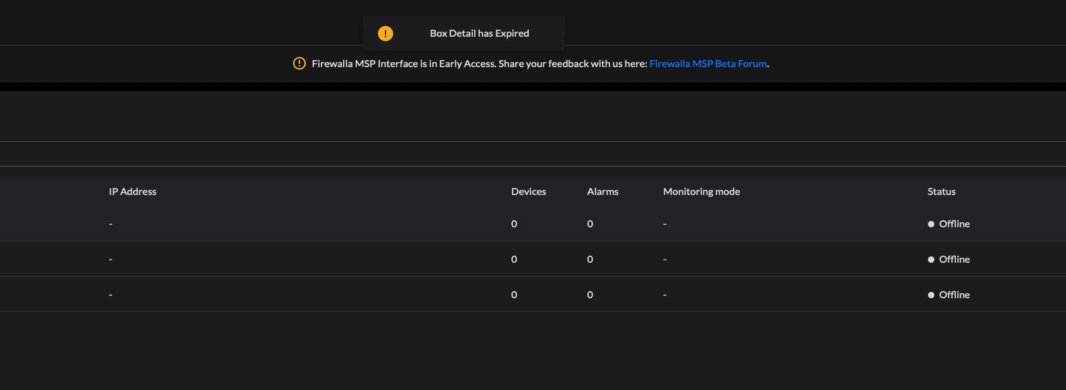Click the 'Box Detail has Expired' notification text
The image size is (1066, 390).
click(x=479, y=34)
